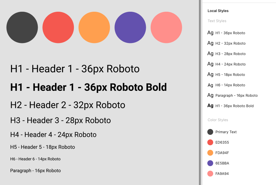Click the H3 - Header 3 canvas text
Viewport: 276px width, 185px height.
[61, 120]
